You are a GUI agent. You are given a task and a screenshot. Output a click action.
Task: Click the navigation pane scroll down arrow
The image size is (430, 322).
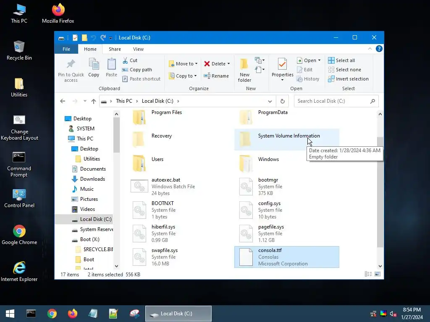pos(116,266)
